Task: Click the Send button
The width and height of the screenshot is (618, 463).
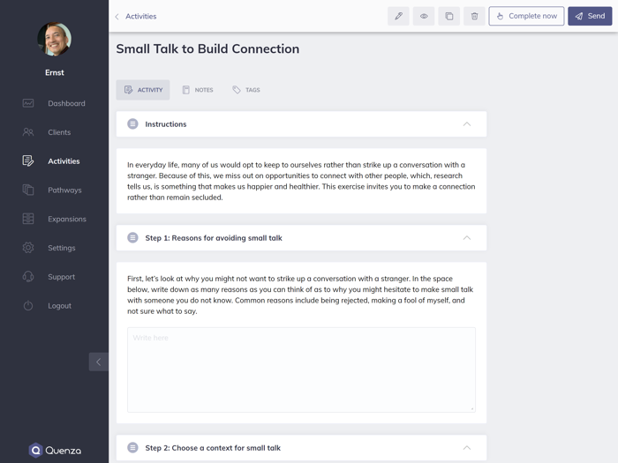Action: tap(590, 16)
